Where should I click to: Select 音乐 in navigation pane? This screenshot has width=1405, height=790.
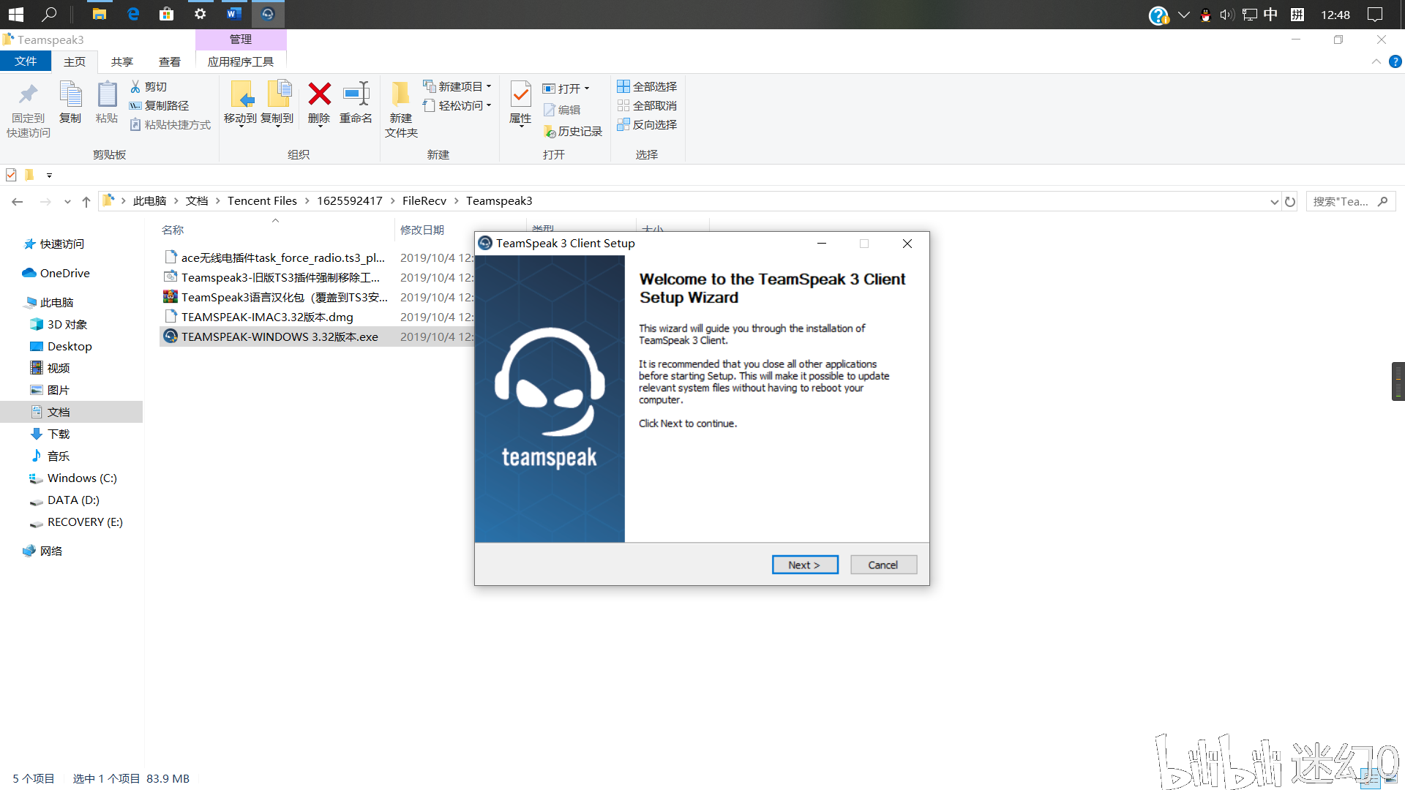(x=59, y=456)
